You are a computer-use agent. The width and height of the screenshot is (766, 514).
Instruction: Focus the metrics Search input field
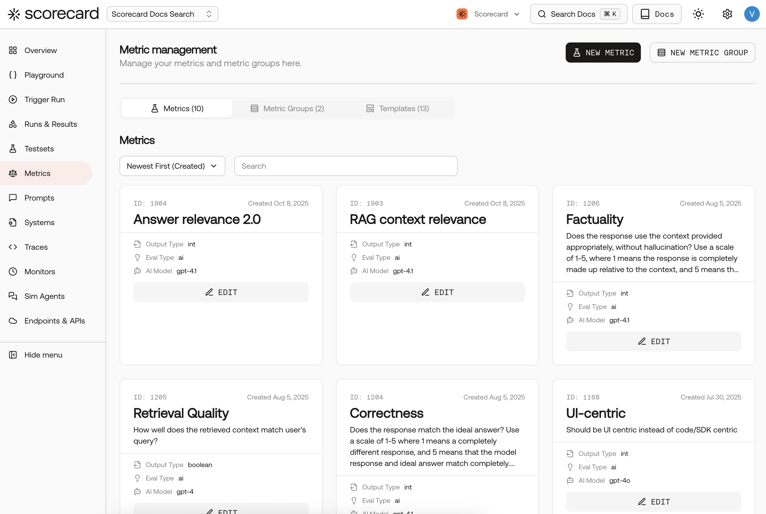coord(346,166)
